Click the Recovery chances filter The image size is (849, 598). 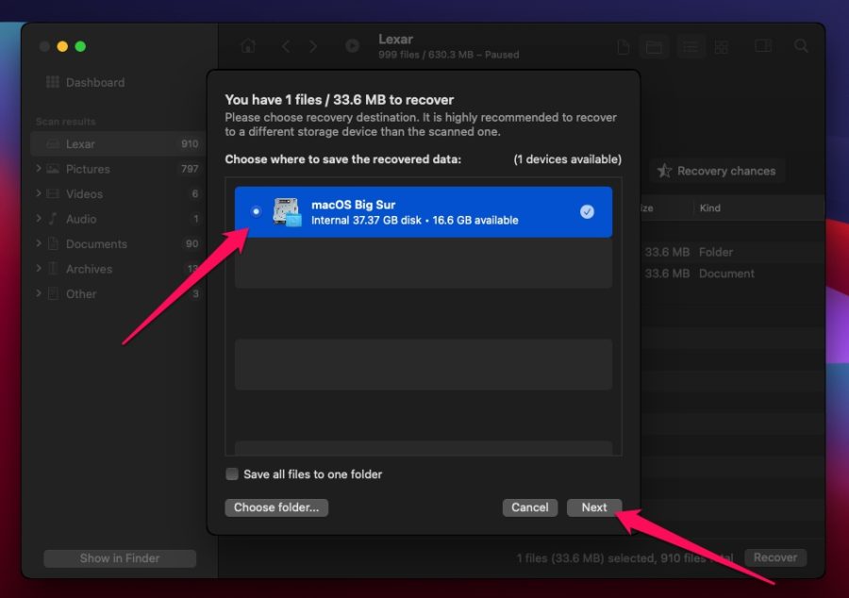click(x=717, y=171)
